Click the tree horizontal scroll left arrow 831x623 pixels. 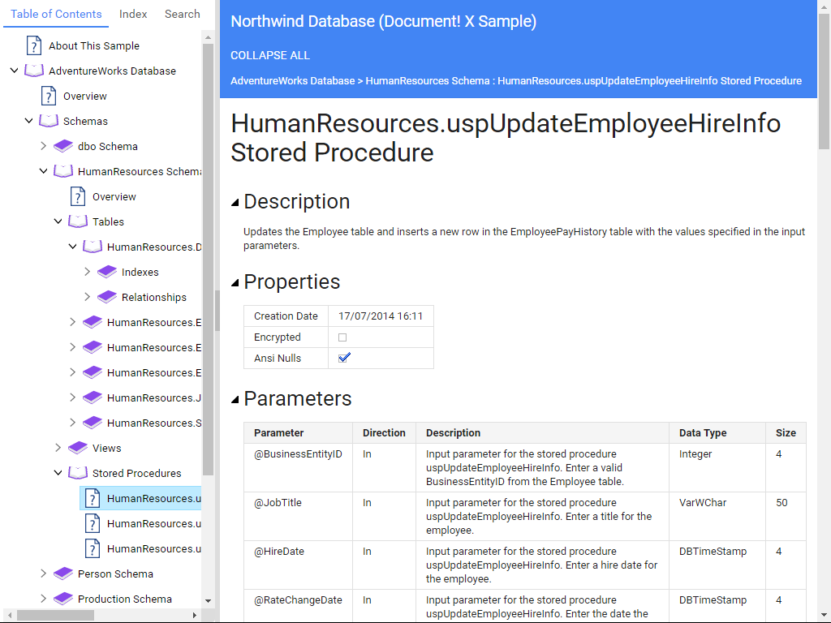point(8,615)
